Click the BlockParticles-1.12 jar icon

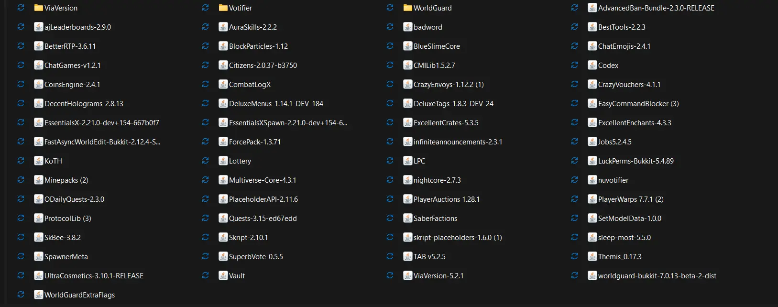click(x=223, y=46)
